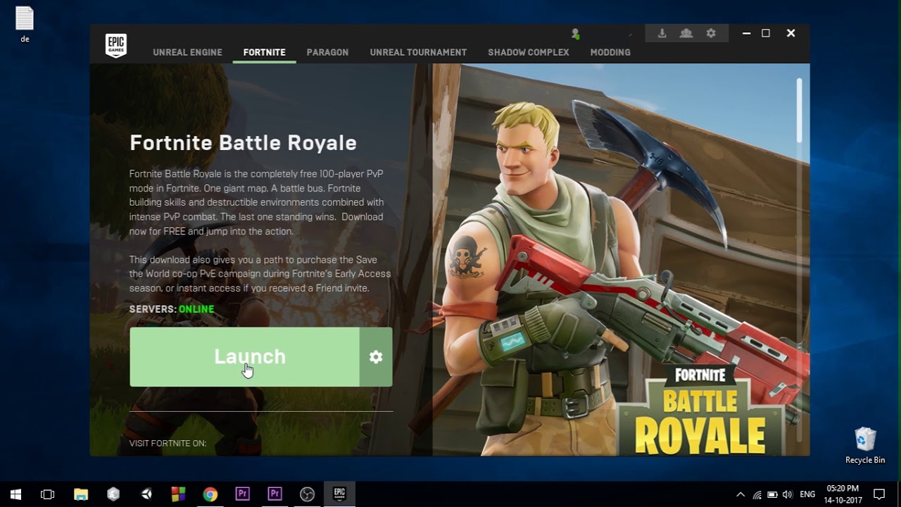Open the volume speaker tray icon

point(787,494)
